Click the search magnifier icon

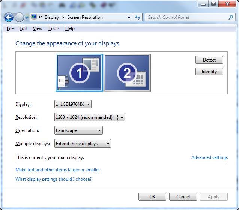point(231,17)
